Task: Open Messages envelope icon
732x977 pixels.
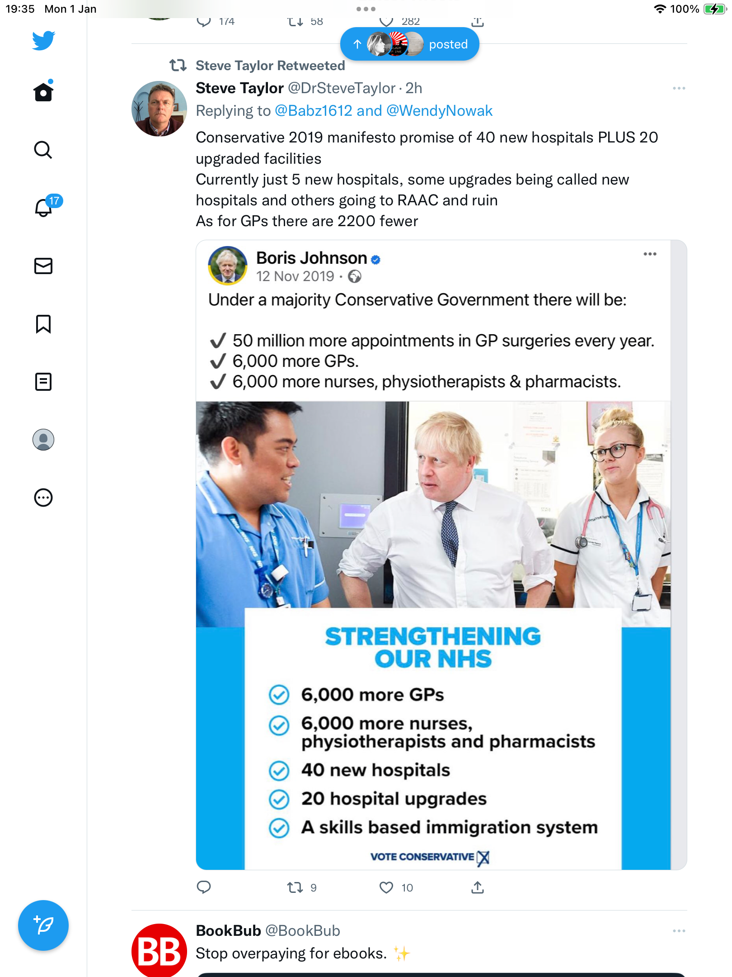Action: [x=43, y=266]
